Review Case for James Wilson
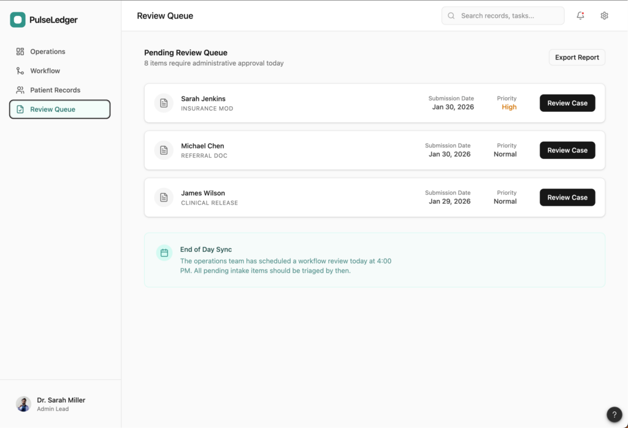Screen dimensions: 628x428 567,197
